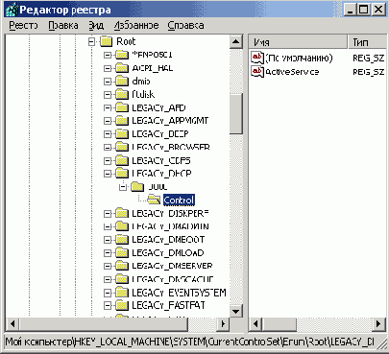Click the ACPI_HAL folder icon
389x354 pixels.
[122, 68]
